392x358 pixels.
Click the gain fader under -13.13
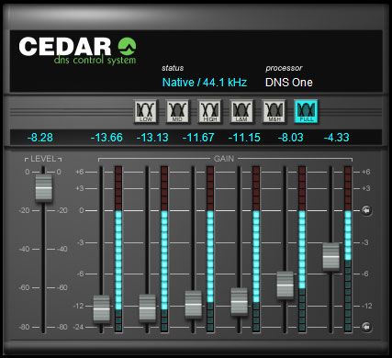pos(148,308)
